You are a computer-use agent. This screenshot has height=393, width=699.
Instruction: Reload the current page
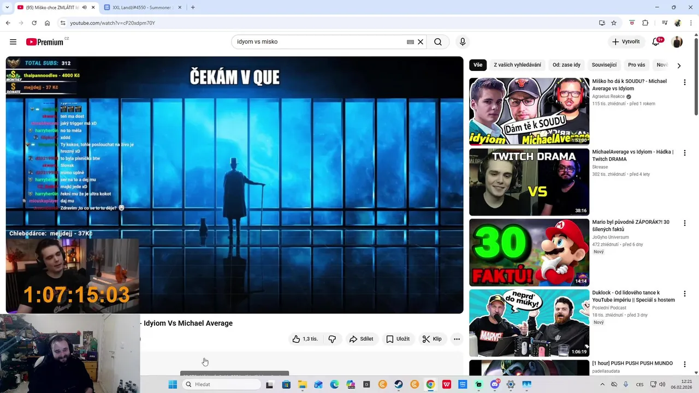pos(34,23)
